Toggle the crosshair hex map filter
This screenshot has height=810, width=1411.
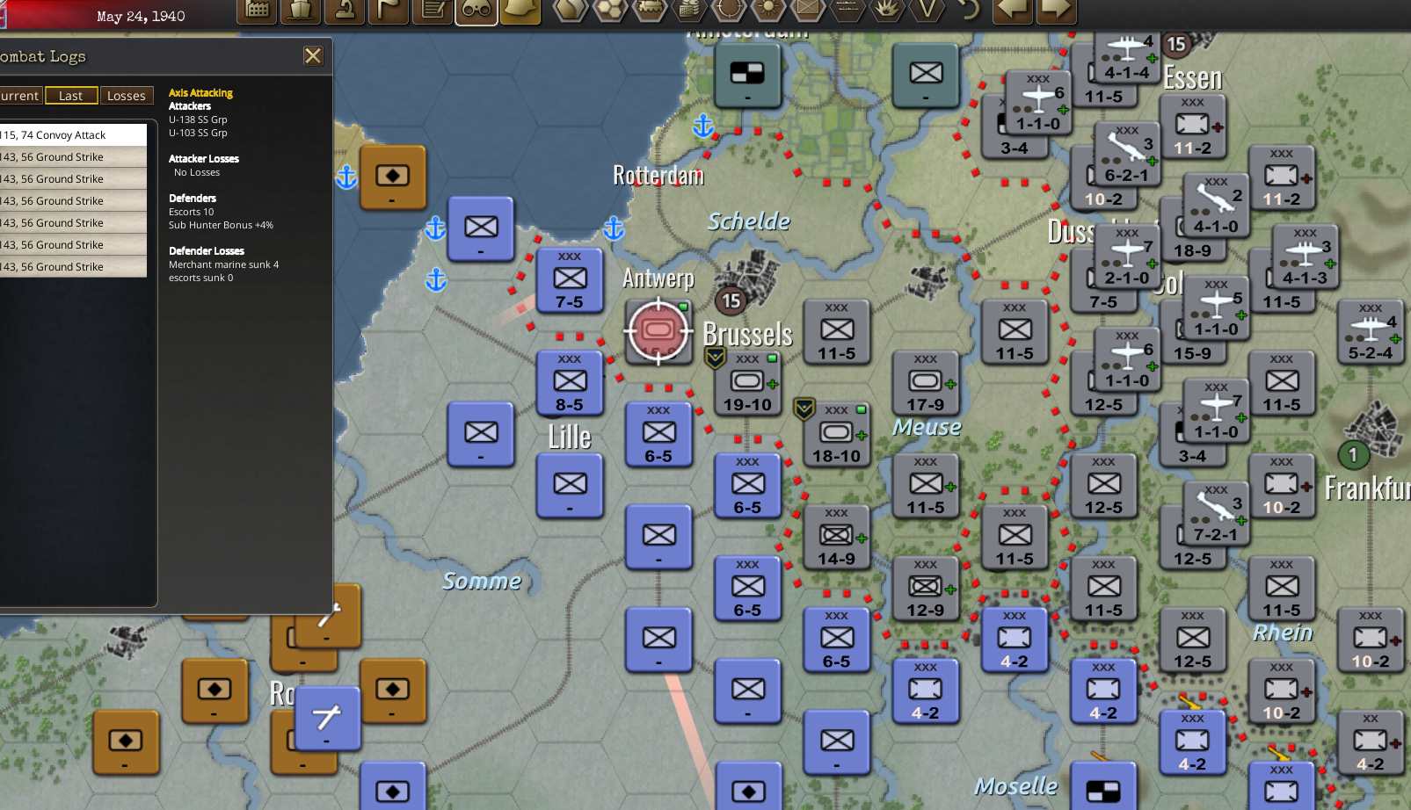click(x=729, y=11)
